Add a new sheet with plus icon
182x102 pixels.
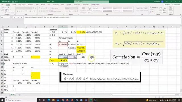[x=20, y=95]
